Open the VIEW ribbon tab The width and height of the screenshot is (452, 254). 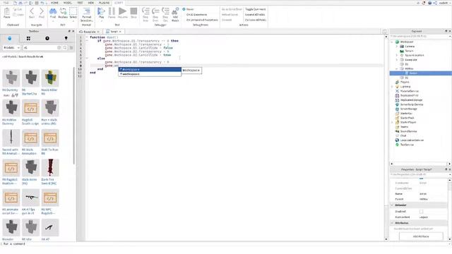click(x=91, y=3)
